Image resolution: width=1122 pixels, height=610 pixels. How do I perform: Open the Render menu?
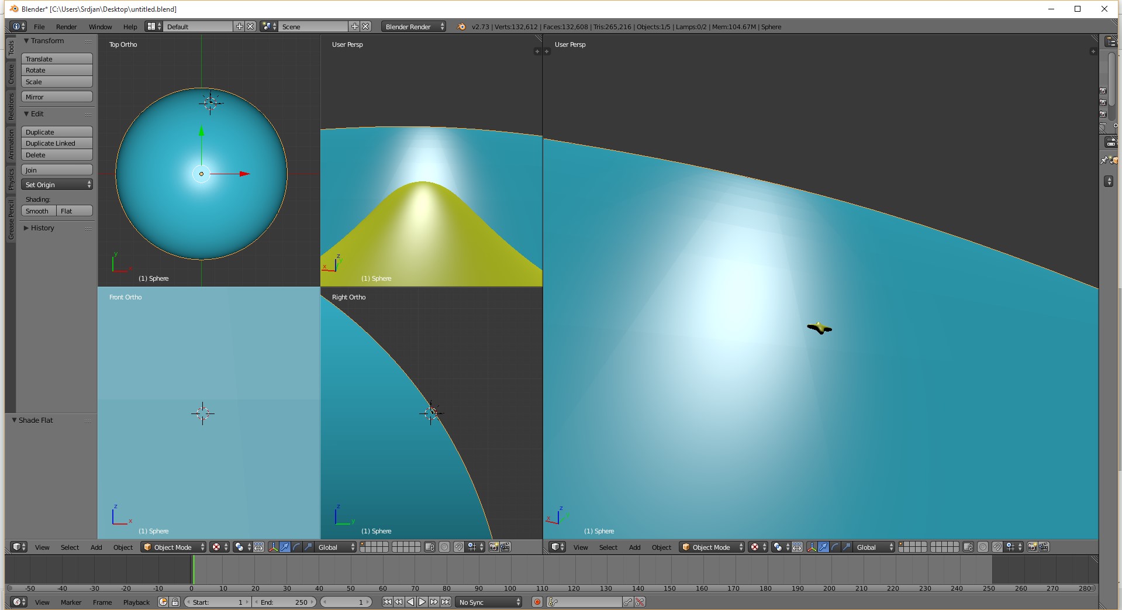(66, 27)
